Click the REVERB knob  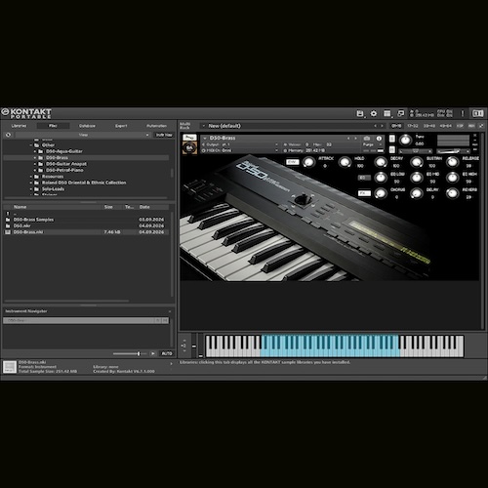[452, 193]
